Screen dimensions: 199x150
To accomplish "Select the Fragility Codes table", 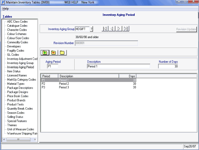I will pyautogui.click(x=16, y=50).
